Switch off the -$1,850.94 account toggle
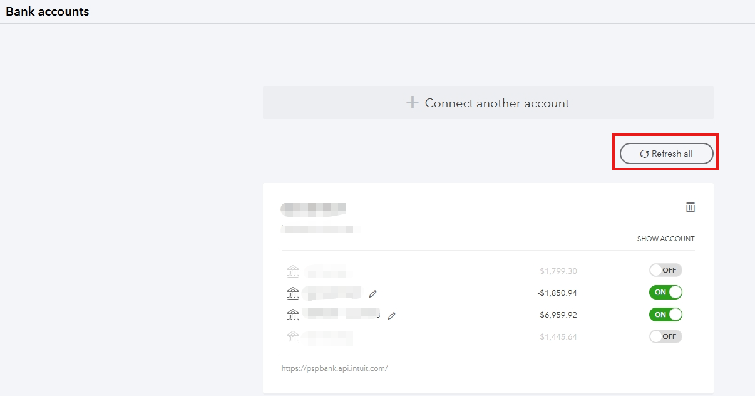This screenshot has height=396, width=755. click(665, 292)
